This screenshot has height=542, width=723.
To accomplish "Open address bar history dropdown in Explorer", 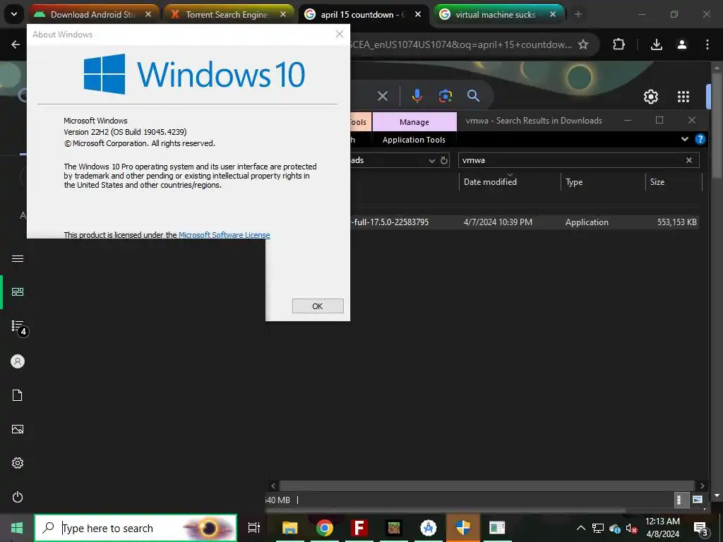I will (x=431, y=160).
